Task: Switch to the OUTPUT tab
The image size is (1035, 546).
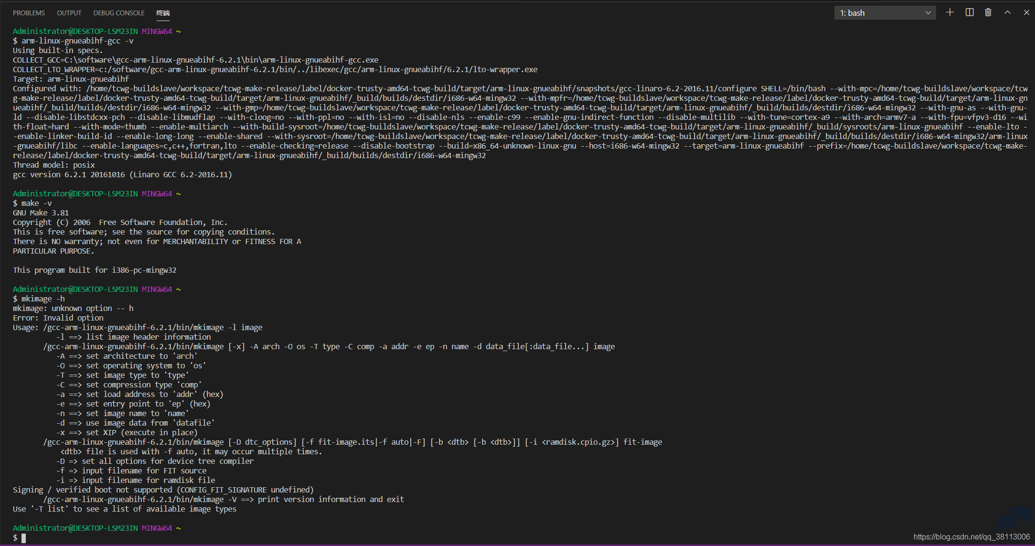Action: [x=69, y=13]
